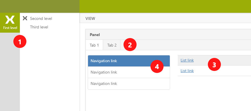Screen dimensions: 251x111
Task: Switch to Tab 2
Action: coord(112,45)
